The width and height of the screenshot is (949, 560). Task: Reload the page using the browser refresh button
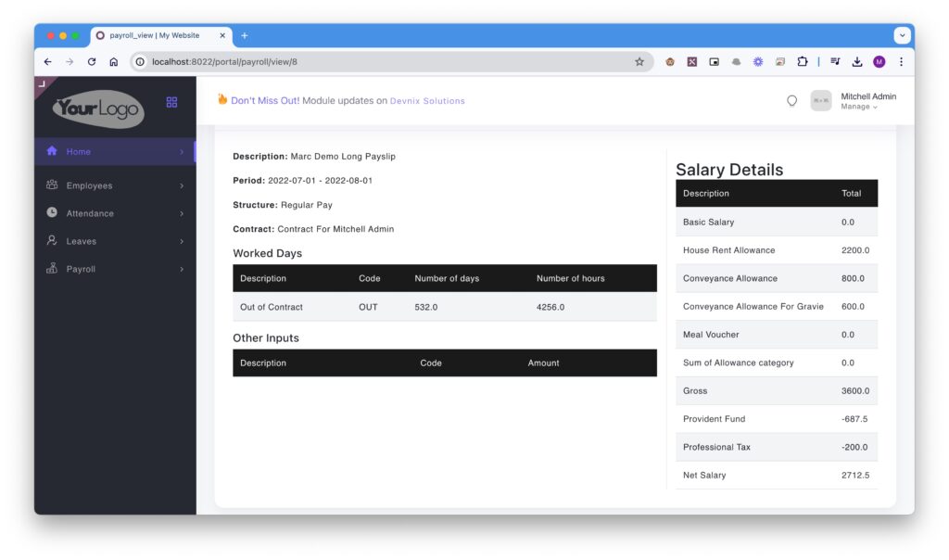click(92, 62)
